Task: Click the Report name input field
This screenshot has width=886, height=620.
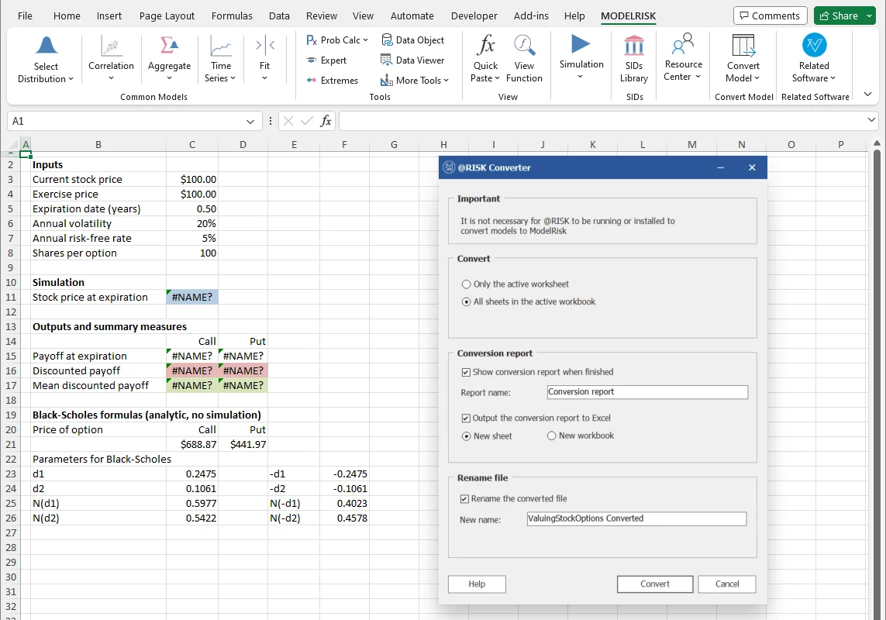Action: (647, 392)
